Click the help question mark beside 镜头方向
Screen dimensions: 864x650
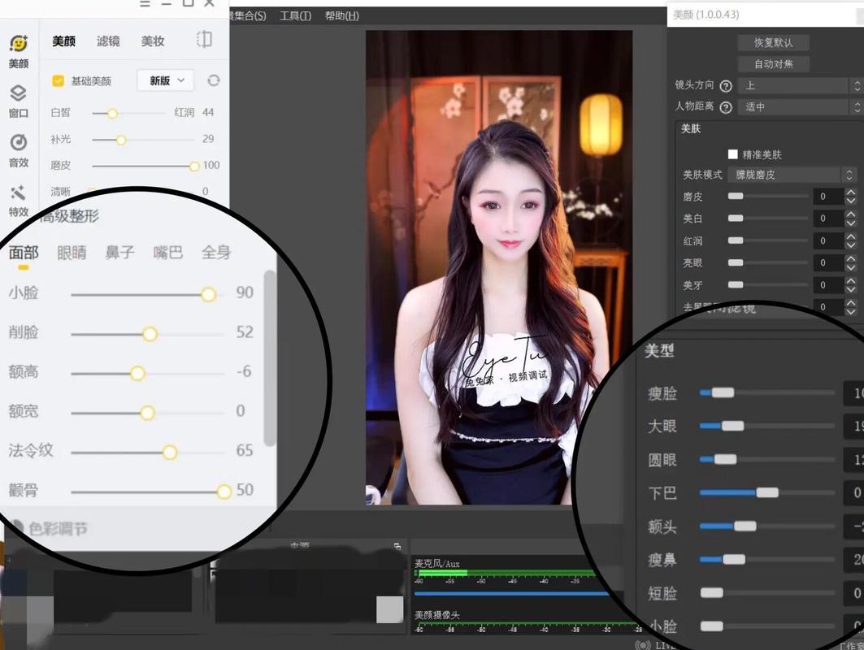[726, 85]
